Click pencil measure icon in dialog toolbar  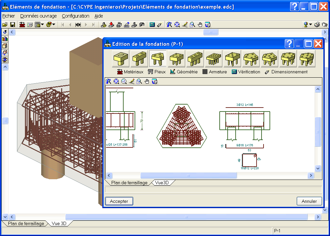pyautogui.click(x=132, y=81)
